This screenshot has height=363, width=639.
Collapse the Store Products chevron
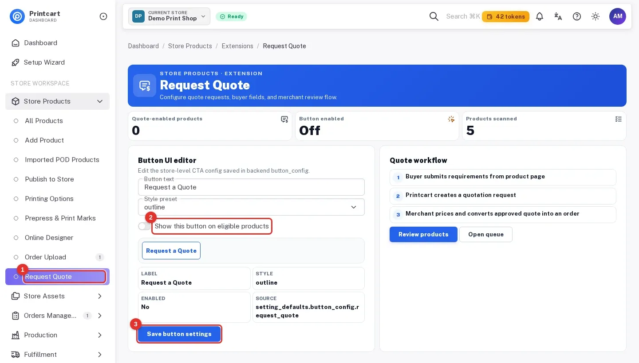(x=100, y=101)
